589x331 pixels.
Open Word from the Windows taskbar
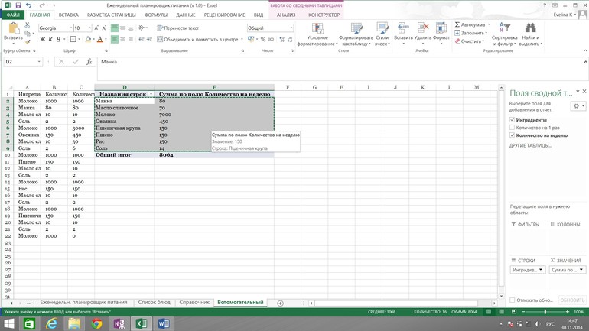(x=162, y=324)
